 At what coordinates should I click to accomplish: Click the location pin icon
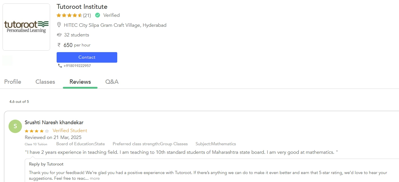[x=59, y=25]
